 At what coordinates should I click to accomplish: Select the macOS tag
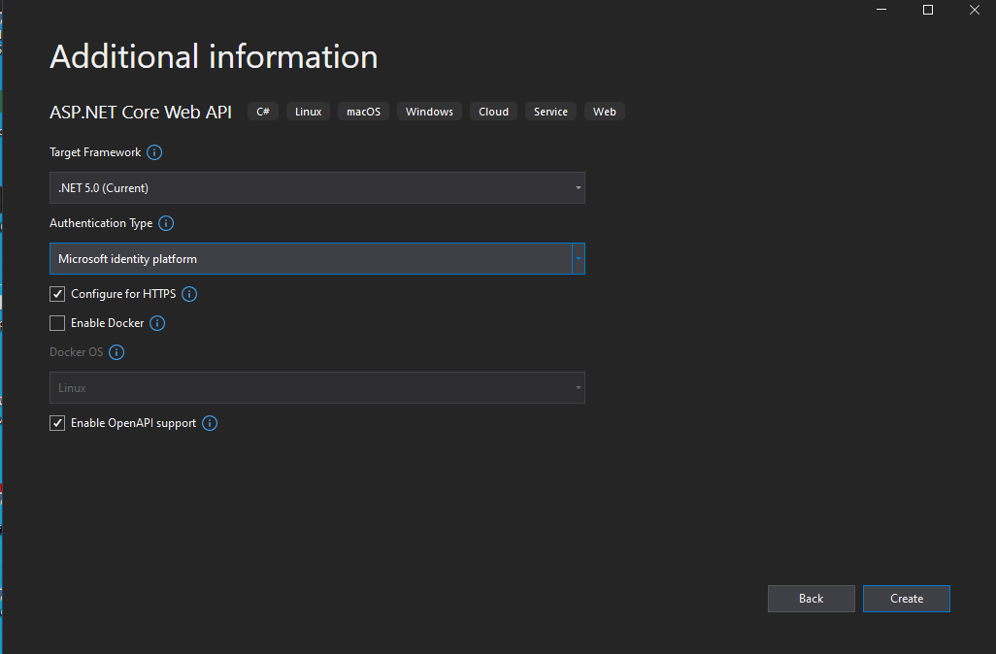364,112
